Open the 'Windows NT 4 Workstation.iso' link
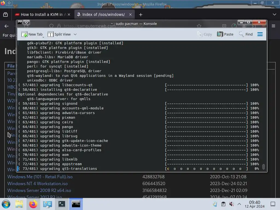 coord(37,183)
